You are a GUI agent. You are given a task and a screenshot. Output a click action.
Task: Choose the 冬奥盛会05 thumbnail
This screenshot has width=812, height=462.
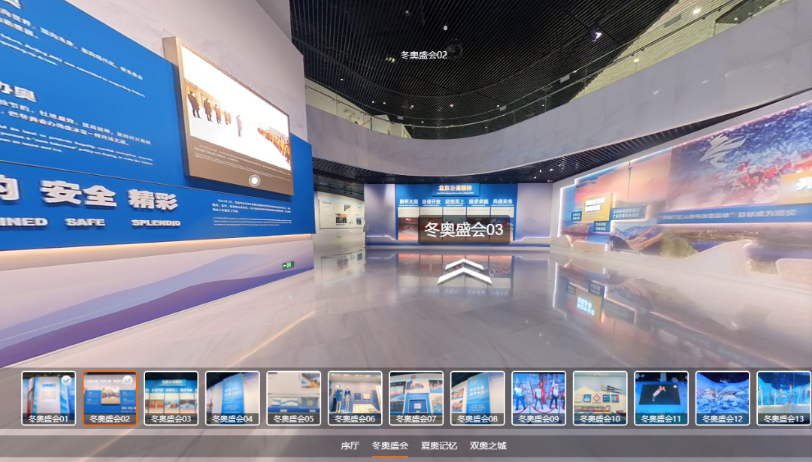click(x=294, y=397)
